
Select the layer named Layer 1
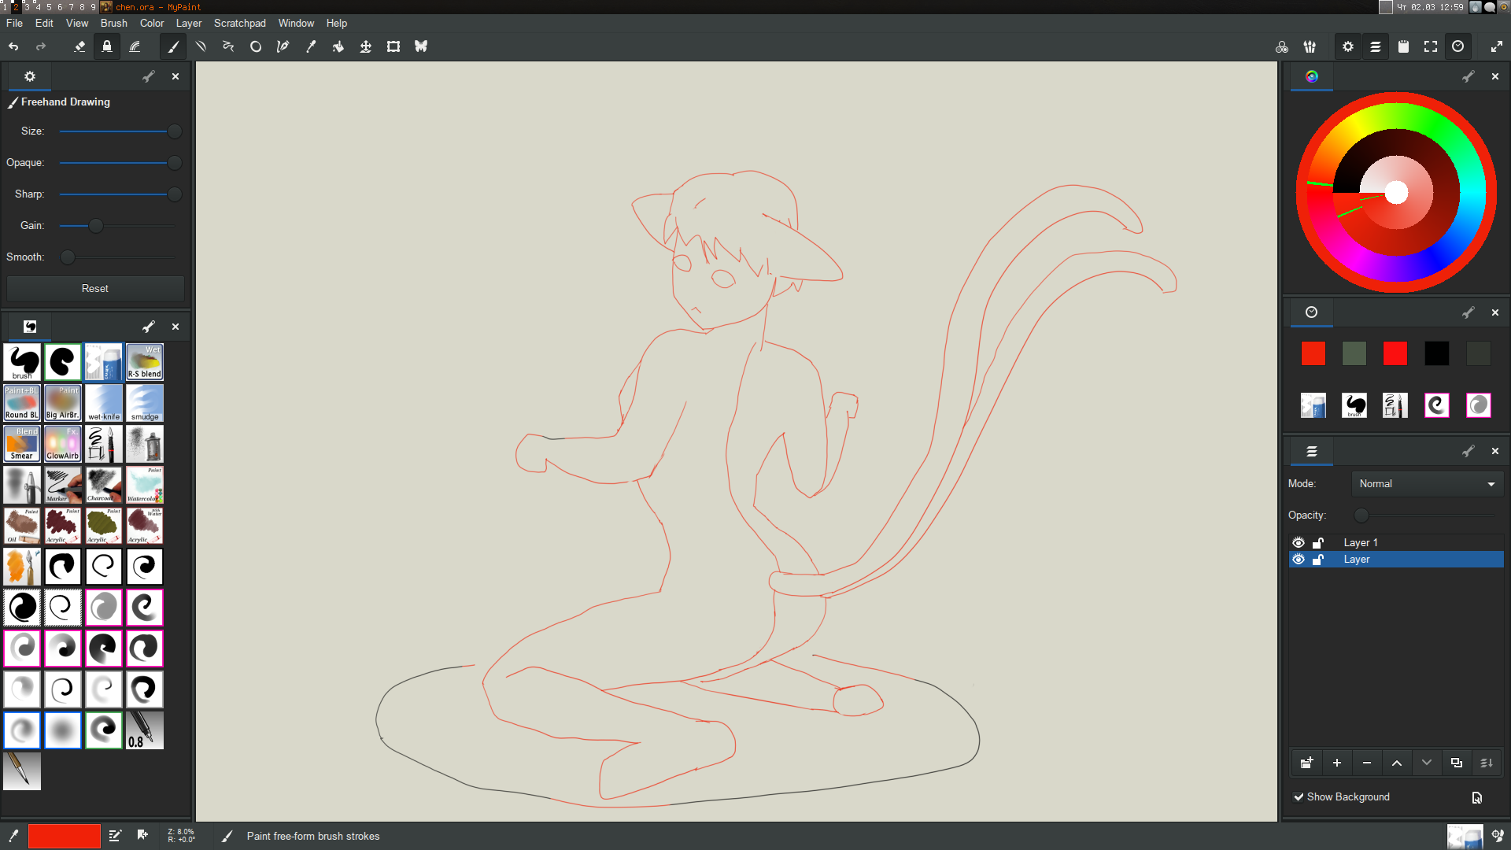point(1361,542)
